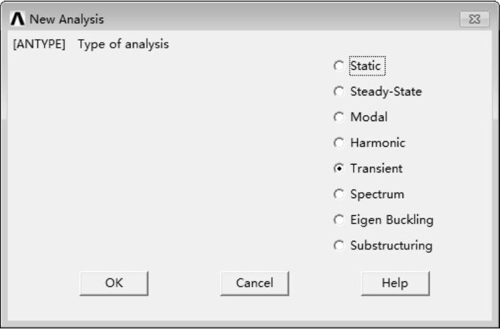Click the 'Eigen Buckling' option label text
The image size is (500, 329).
click(392, 220)
